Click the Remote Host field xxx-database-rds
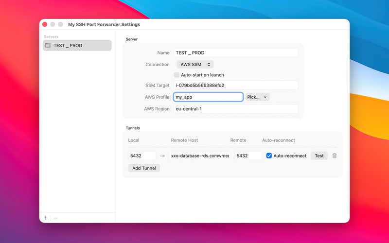389x243 pixels. pos(200,156)
